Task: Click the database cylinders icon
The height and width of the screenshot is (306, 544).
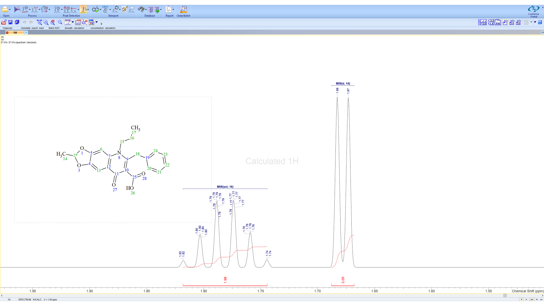Action: 150,9
